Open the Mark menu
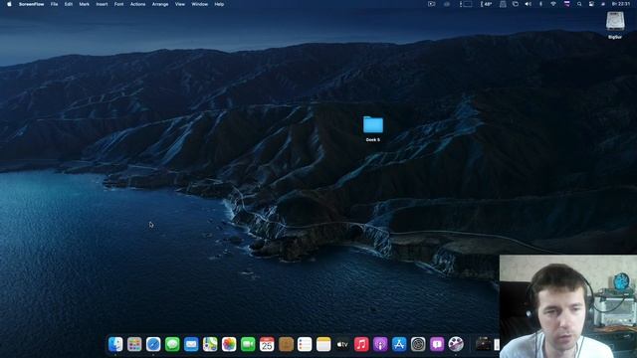 84,4
